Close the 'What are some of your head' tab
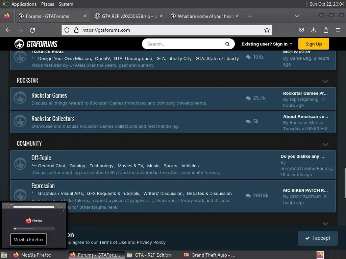The height and width of the screenshot is (259, 346). [237, 16]
